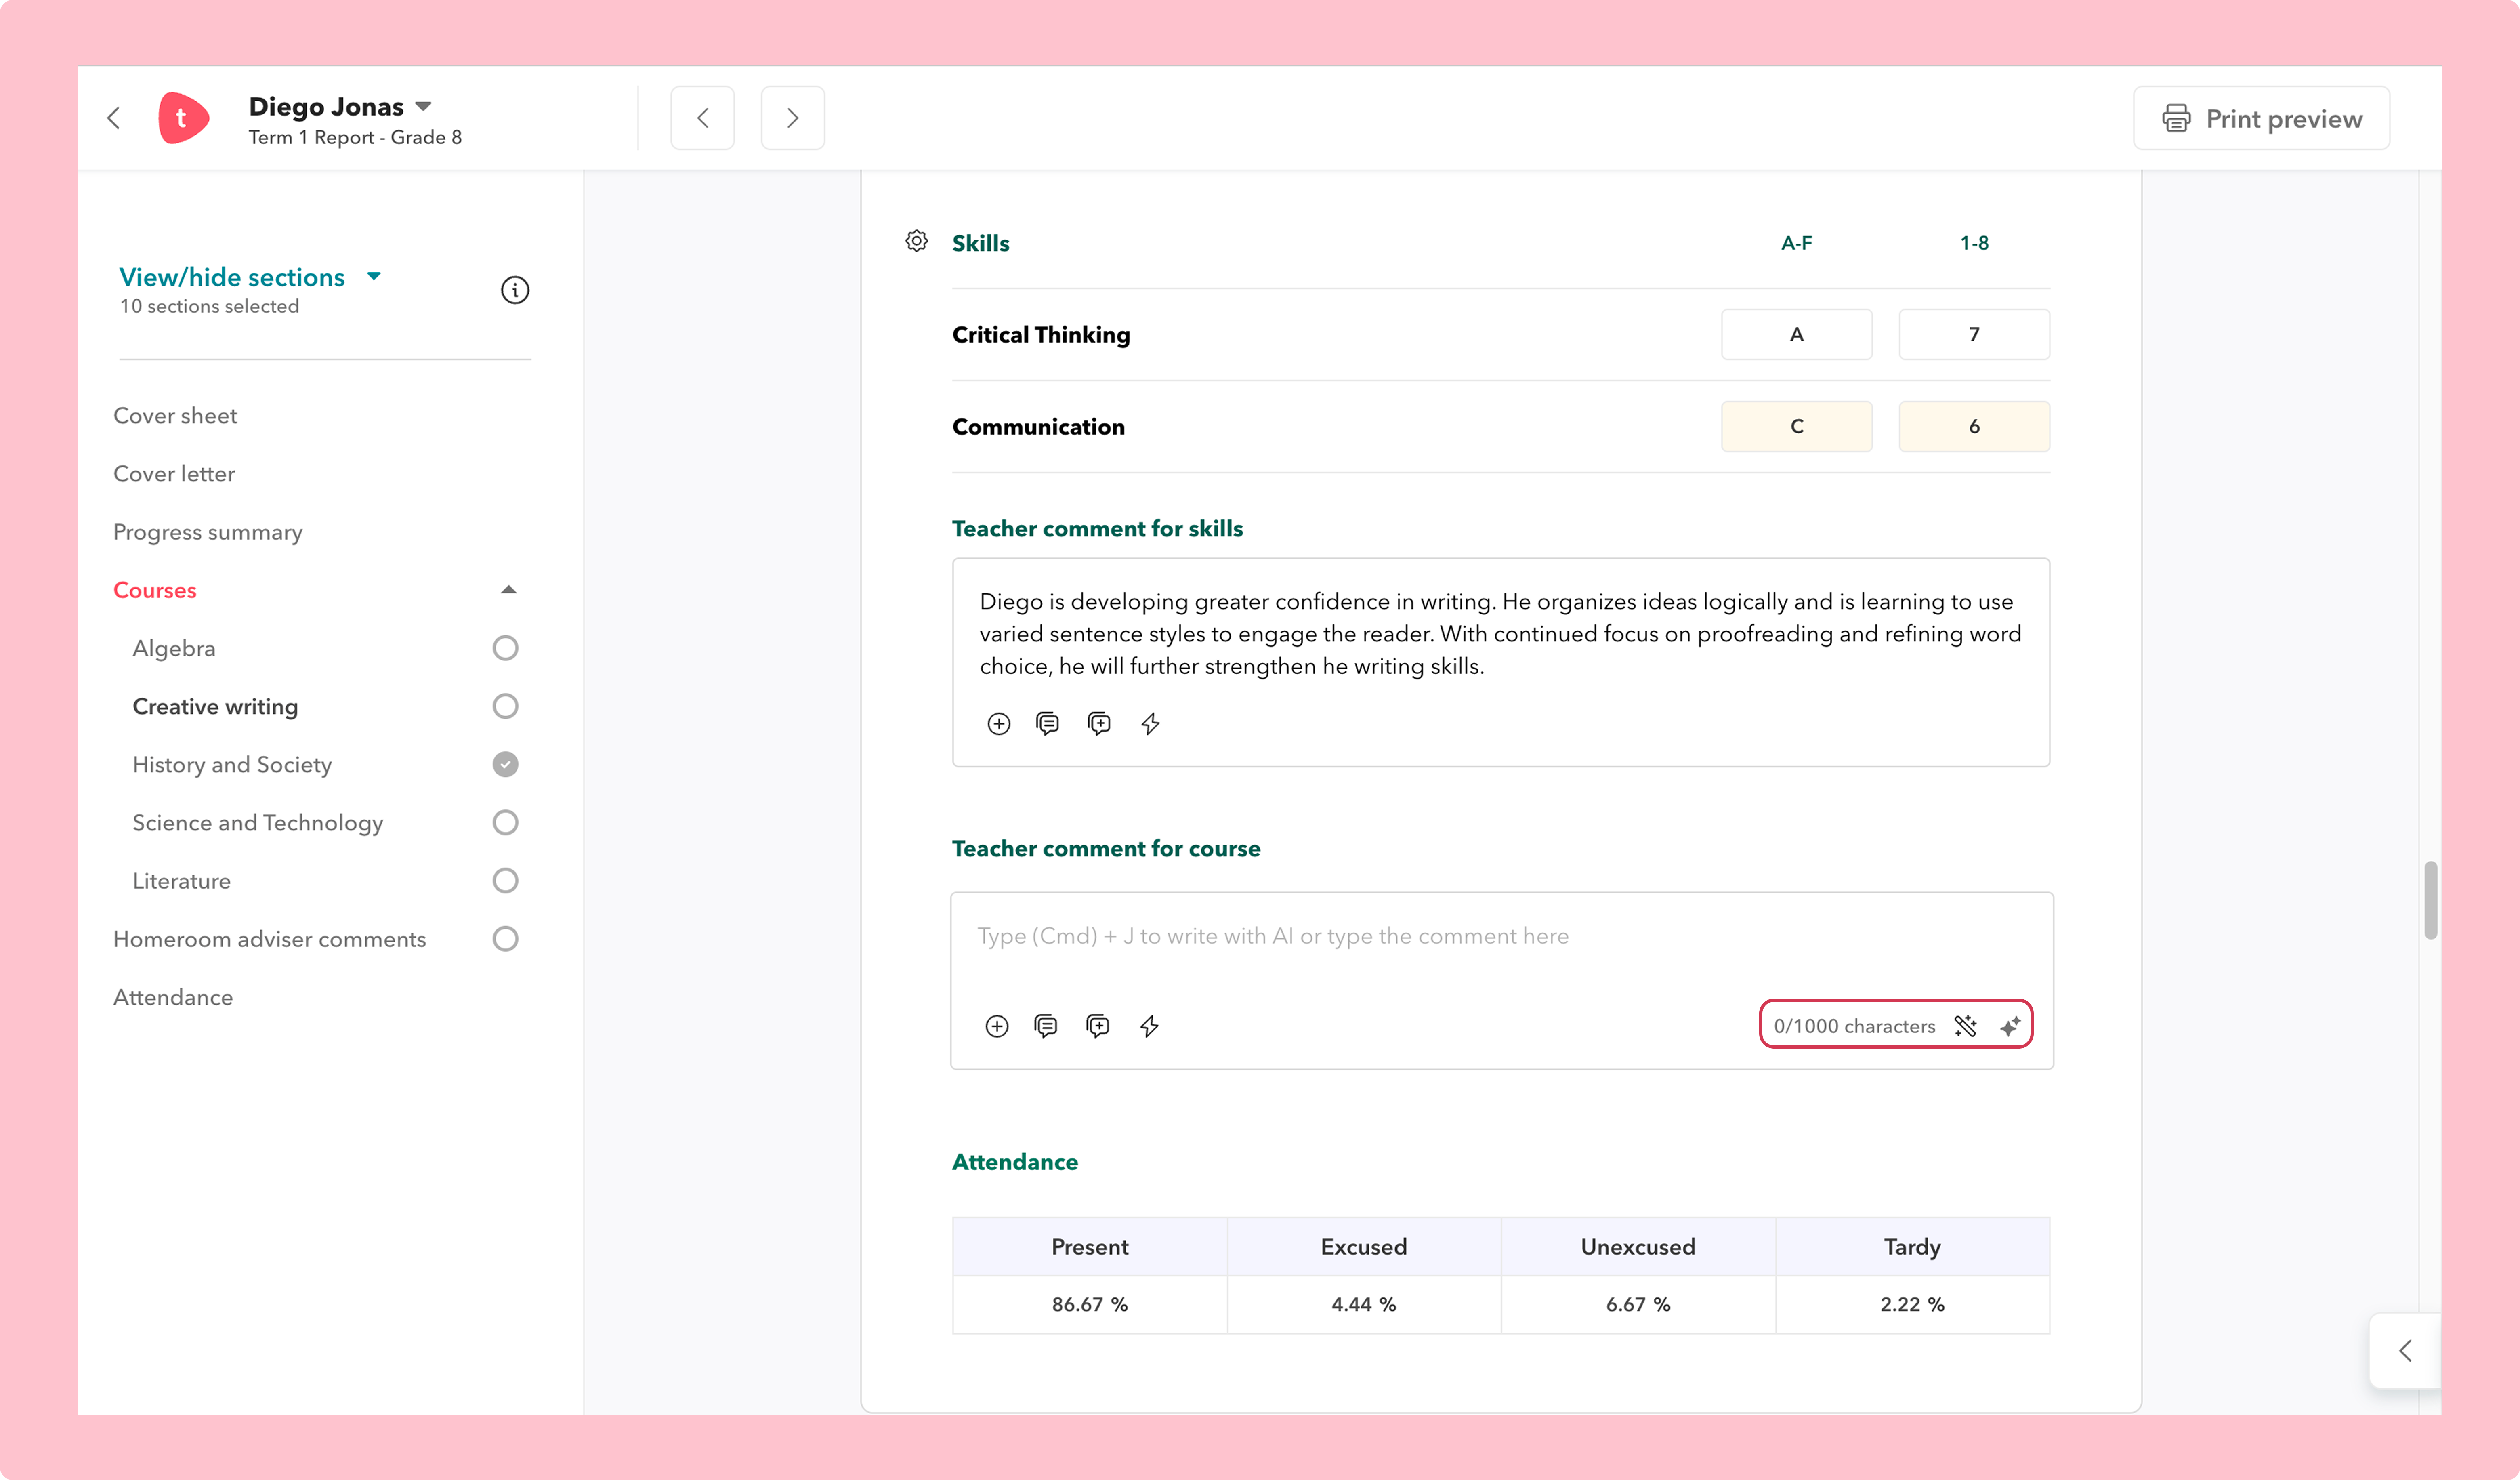The image size is (2520, 1480).
Task: Select the History and Society course
Action: point(232,765)
